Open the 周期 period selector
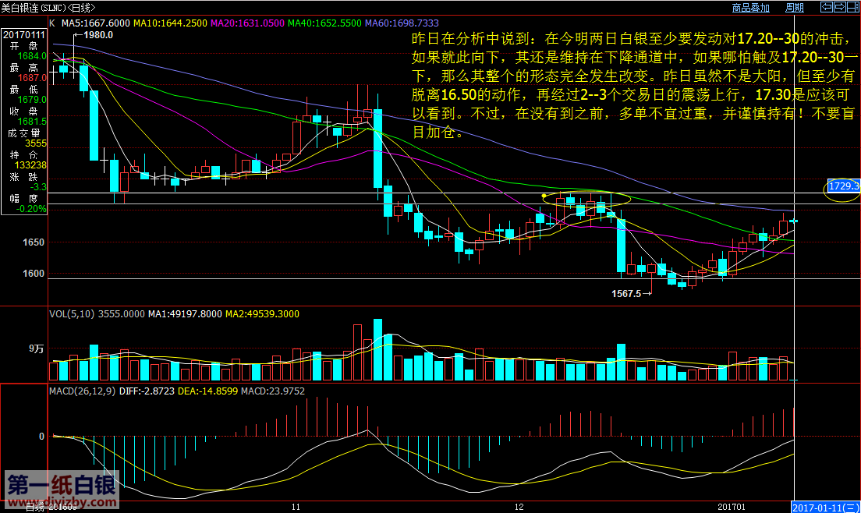 pos(794,8)
